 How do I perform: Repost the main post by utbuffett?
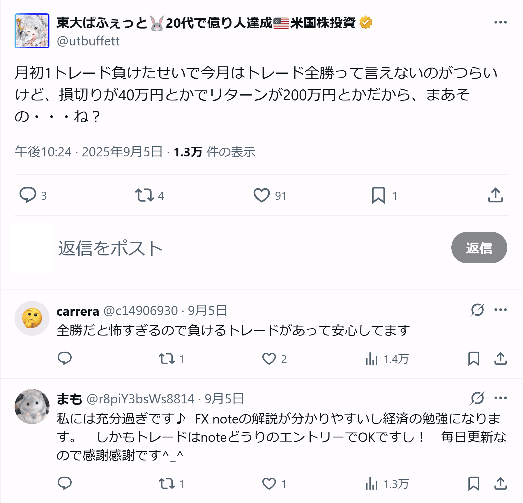(144, 195)
